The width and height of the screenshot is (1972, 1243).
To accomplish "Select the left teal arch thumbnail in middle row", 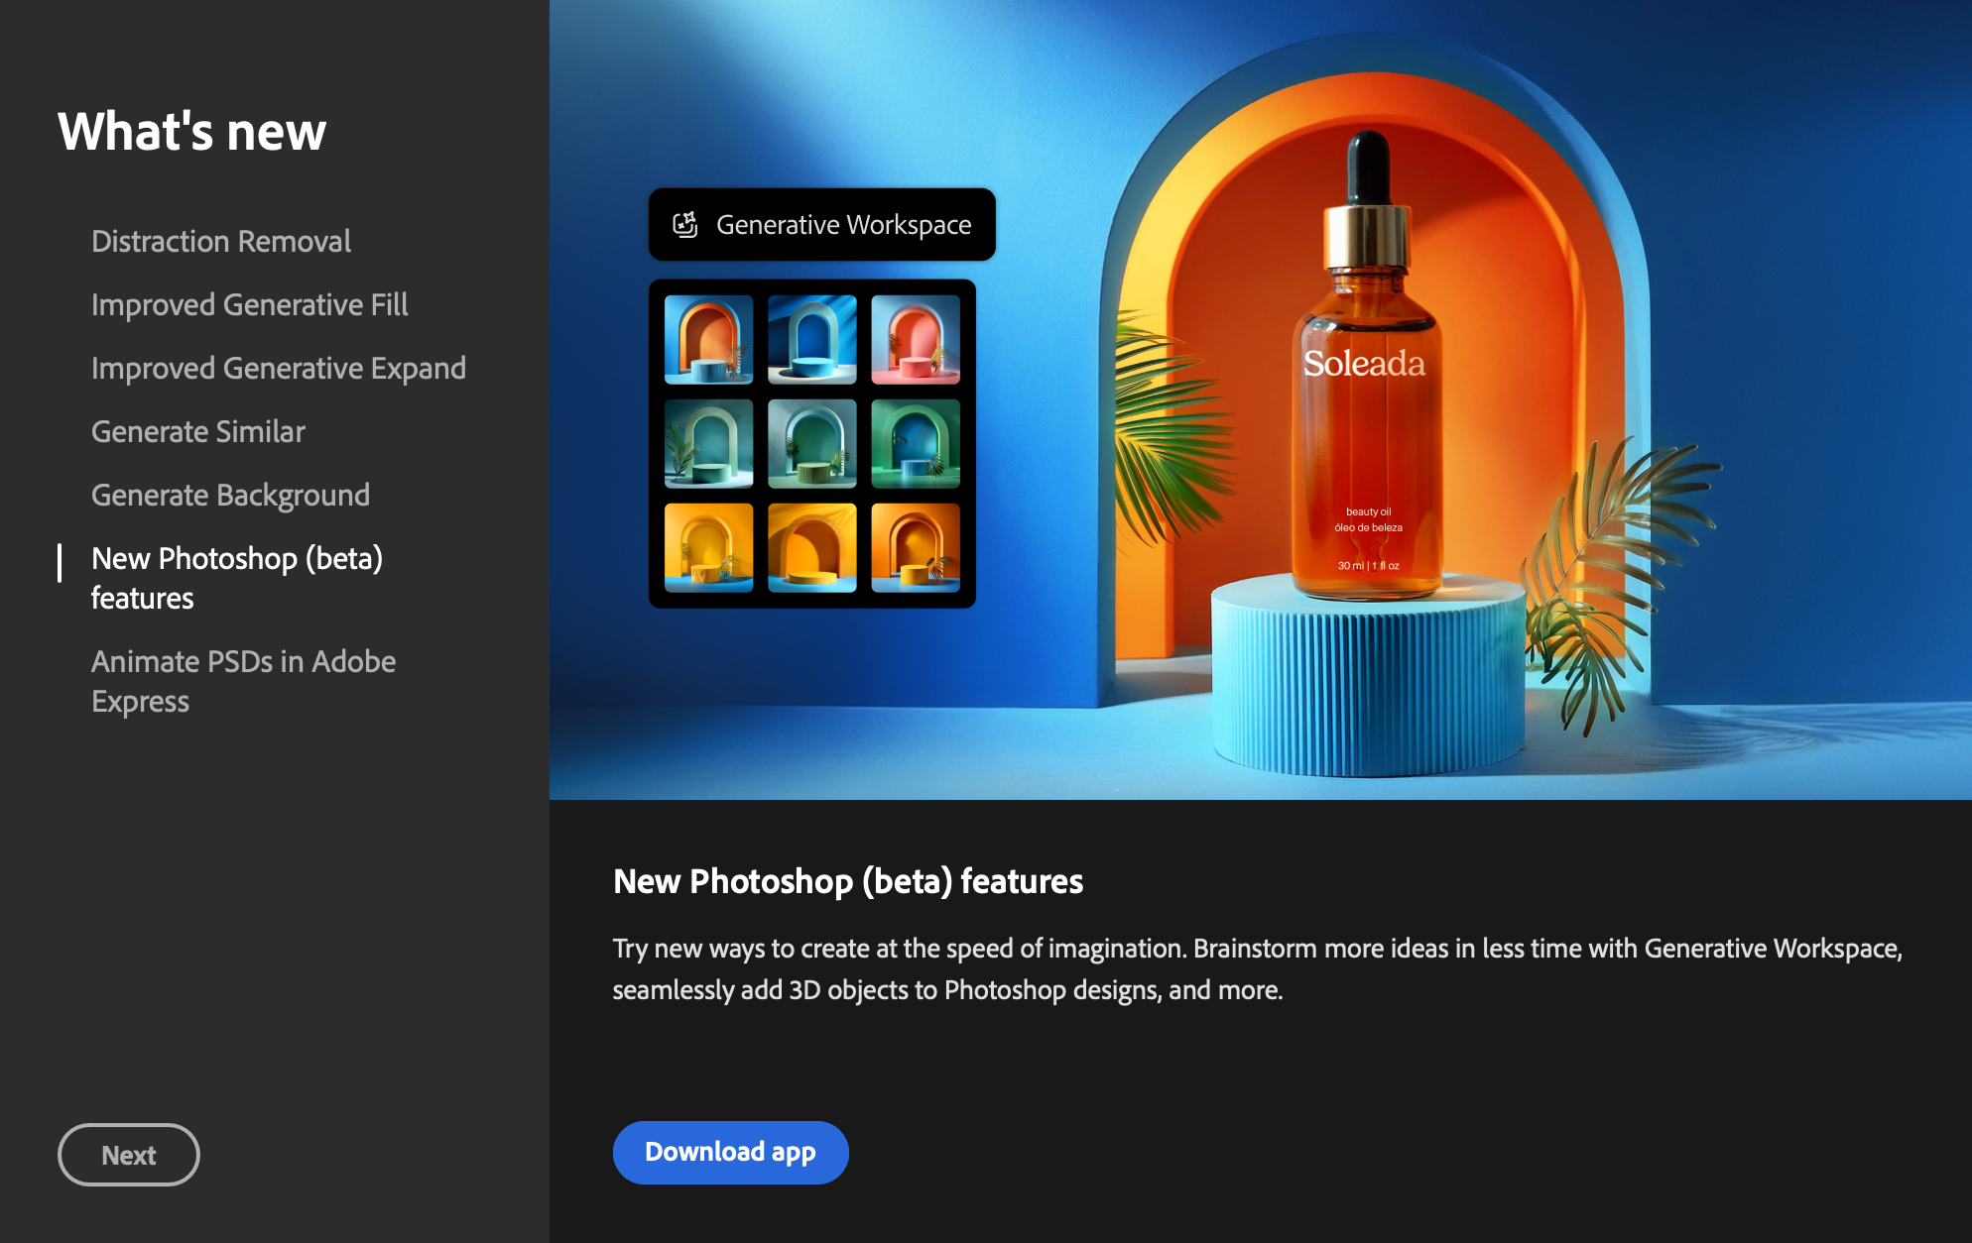I will (708, 443).
